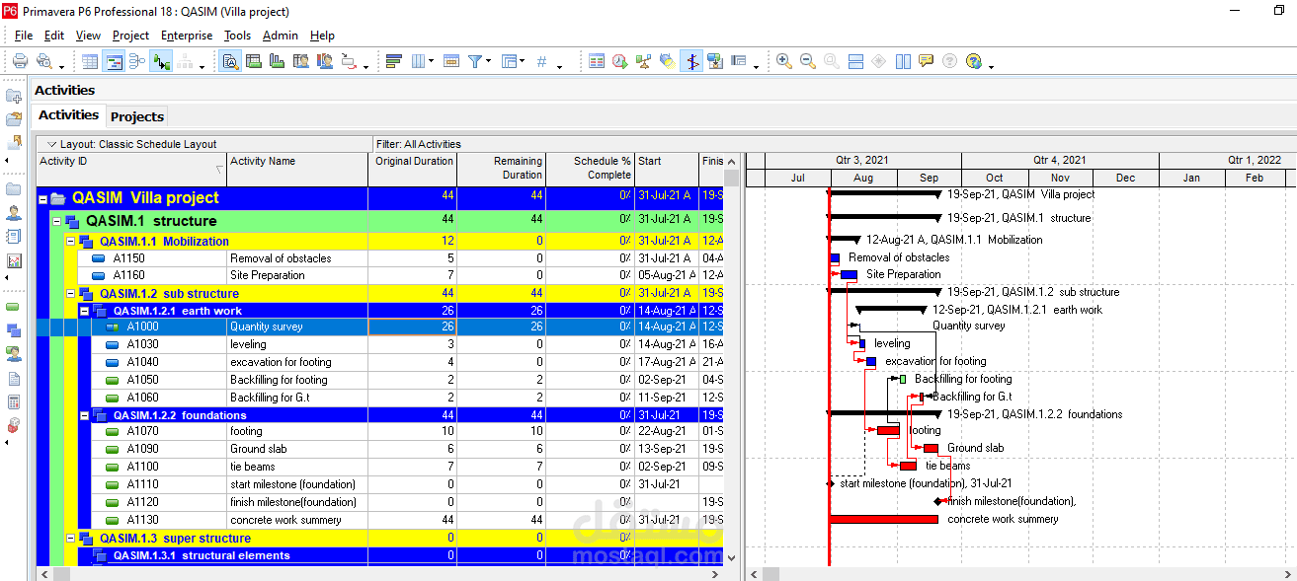The image size is (1297, 581).
Task: Open the File menu
Action: click(24, 36)
